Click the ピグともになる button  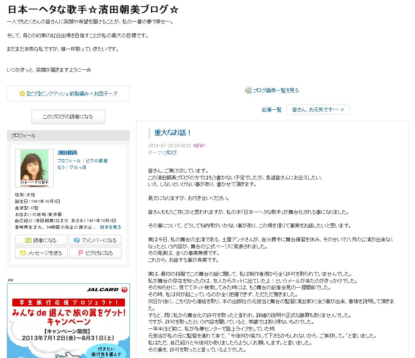95,253
